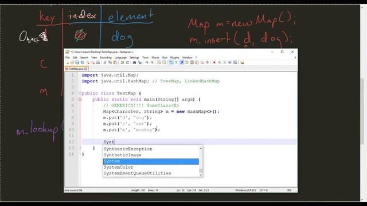Click the Print toolbar icon
This screenshot has height=206, width=367.
click(x=98, y=62)
